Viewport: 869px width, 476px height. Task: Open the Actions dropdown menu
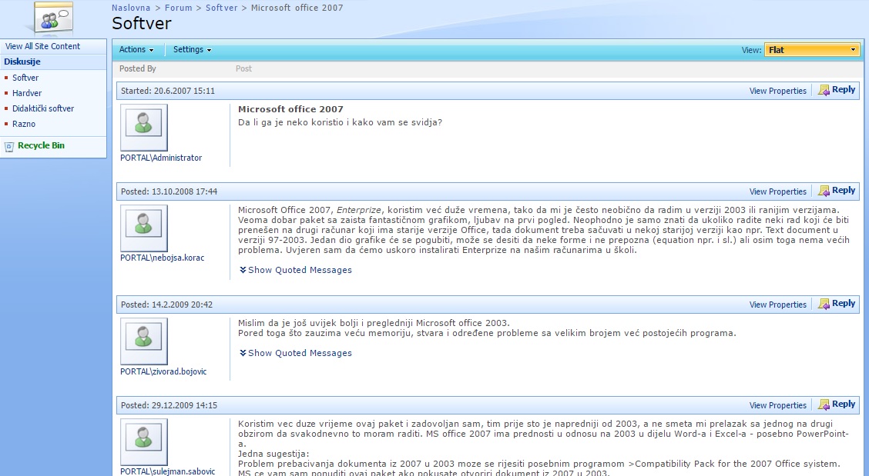pos(136,49)
